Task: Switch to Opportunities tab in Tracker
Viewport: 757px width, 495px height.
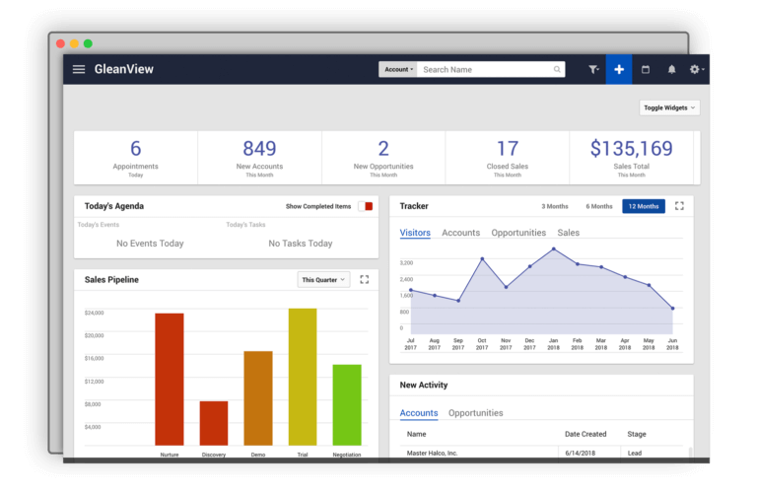Action: point(518,233)
